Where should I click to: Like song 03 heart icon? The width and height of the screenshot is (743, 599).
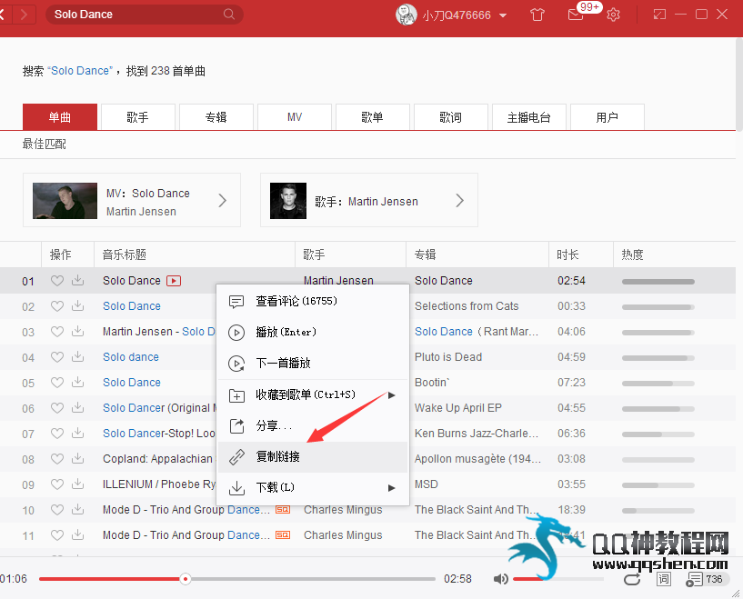57,332
